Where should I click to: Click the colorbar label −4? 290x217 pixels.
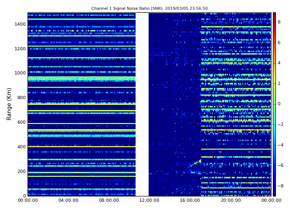coord(281,145)
